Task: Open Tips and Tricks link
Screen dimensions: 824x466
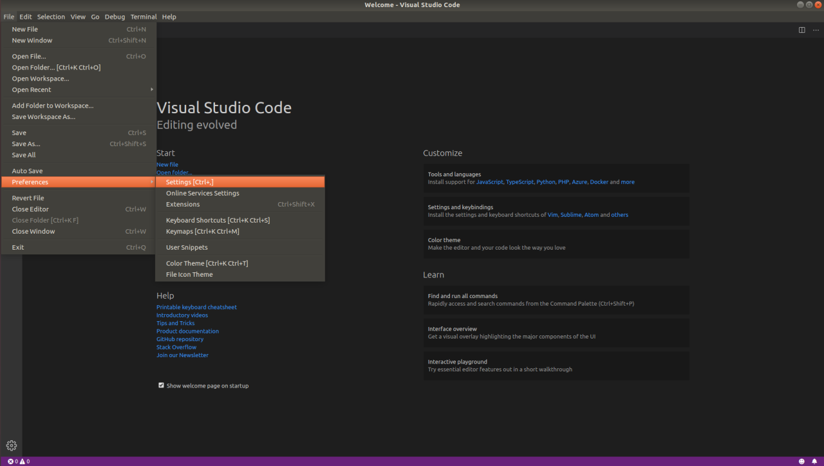Action: tap(175, 323)
